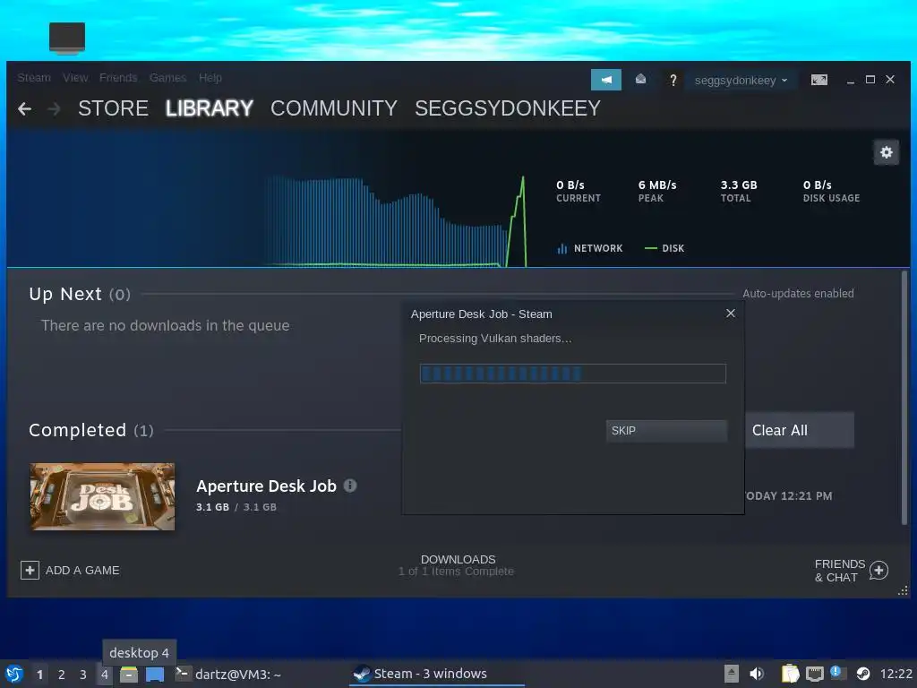The width and height of the screenshot is (917, 688).
Task: Click Steam - 3 windows taskbar button
Action: click(436, 674)
